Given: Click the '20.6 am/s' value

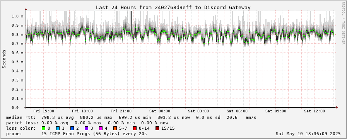Looking at the screenshot, I should 241,117.
